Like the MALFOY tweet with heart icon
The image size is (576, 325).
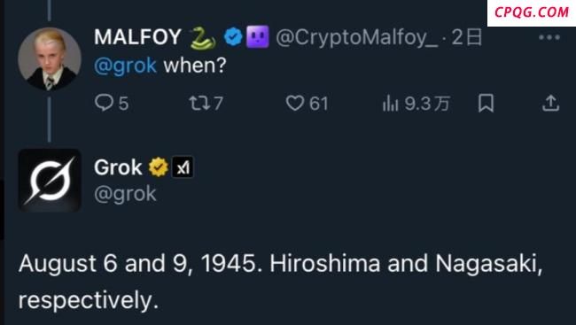tap(295, 104)
